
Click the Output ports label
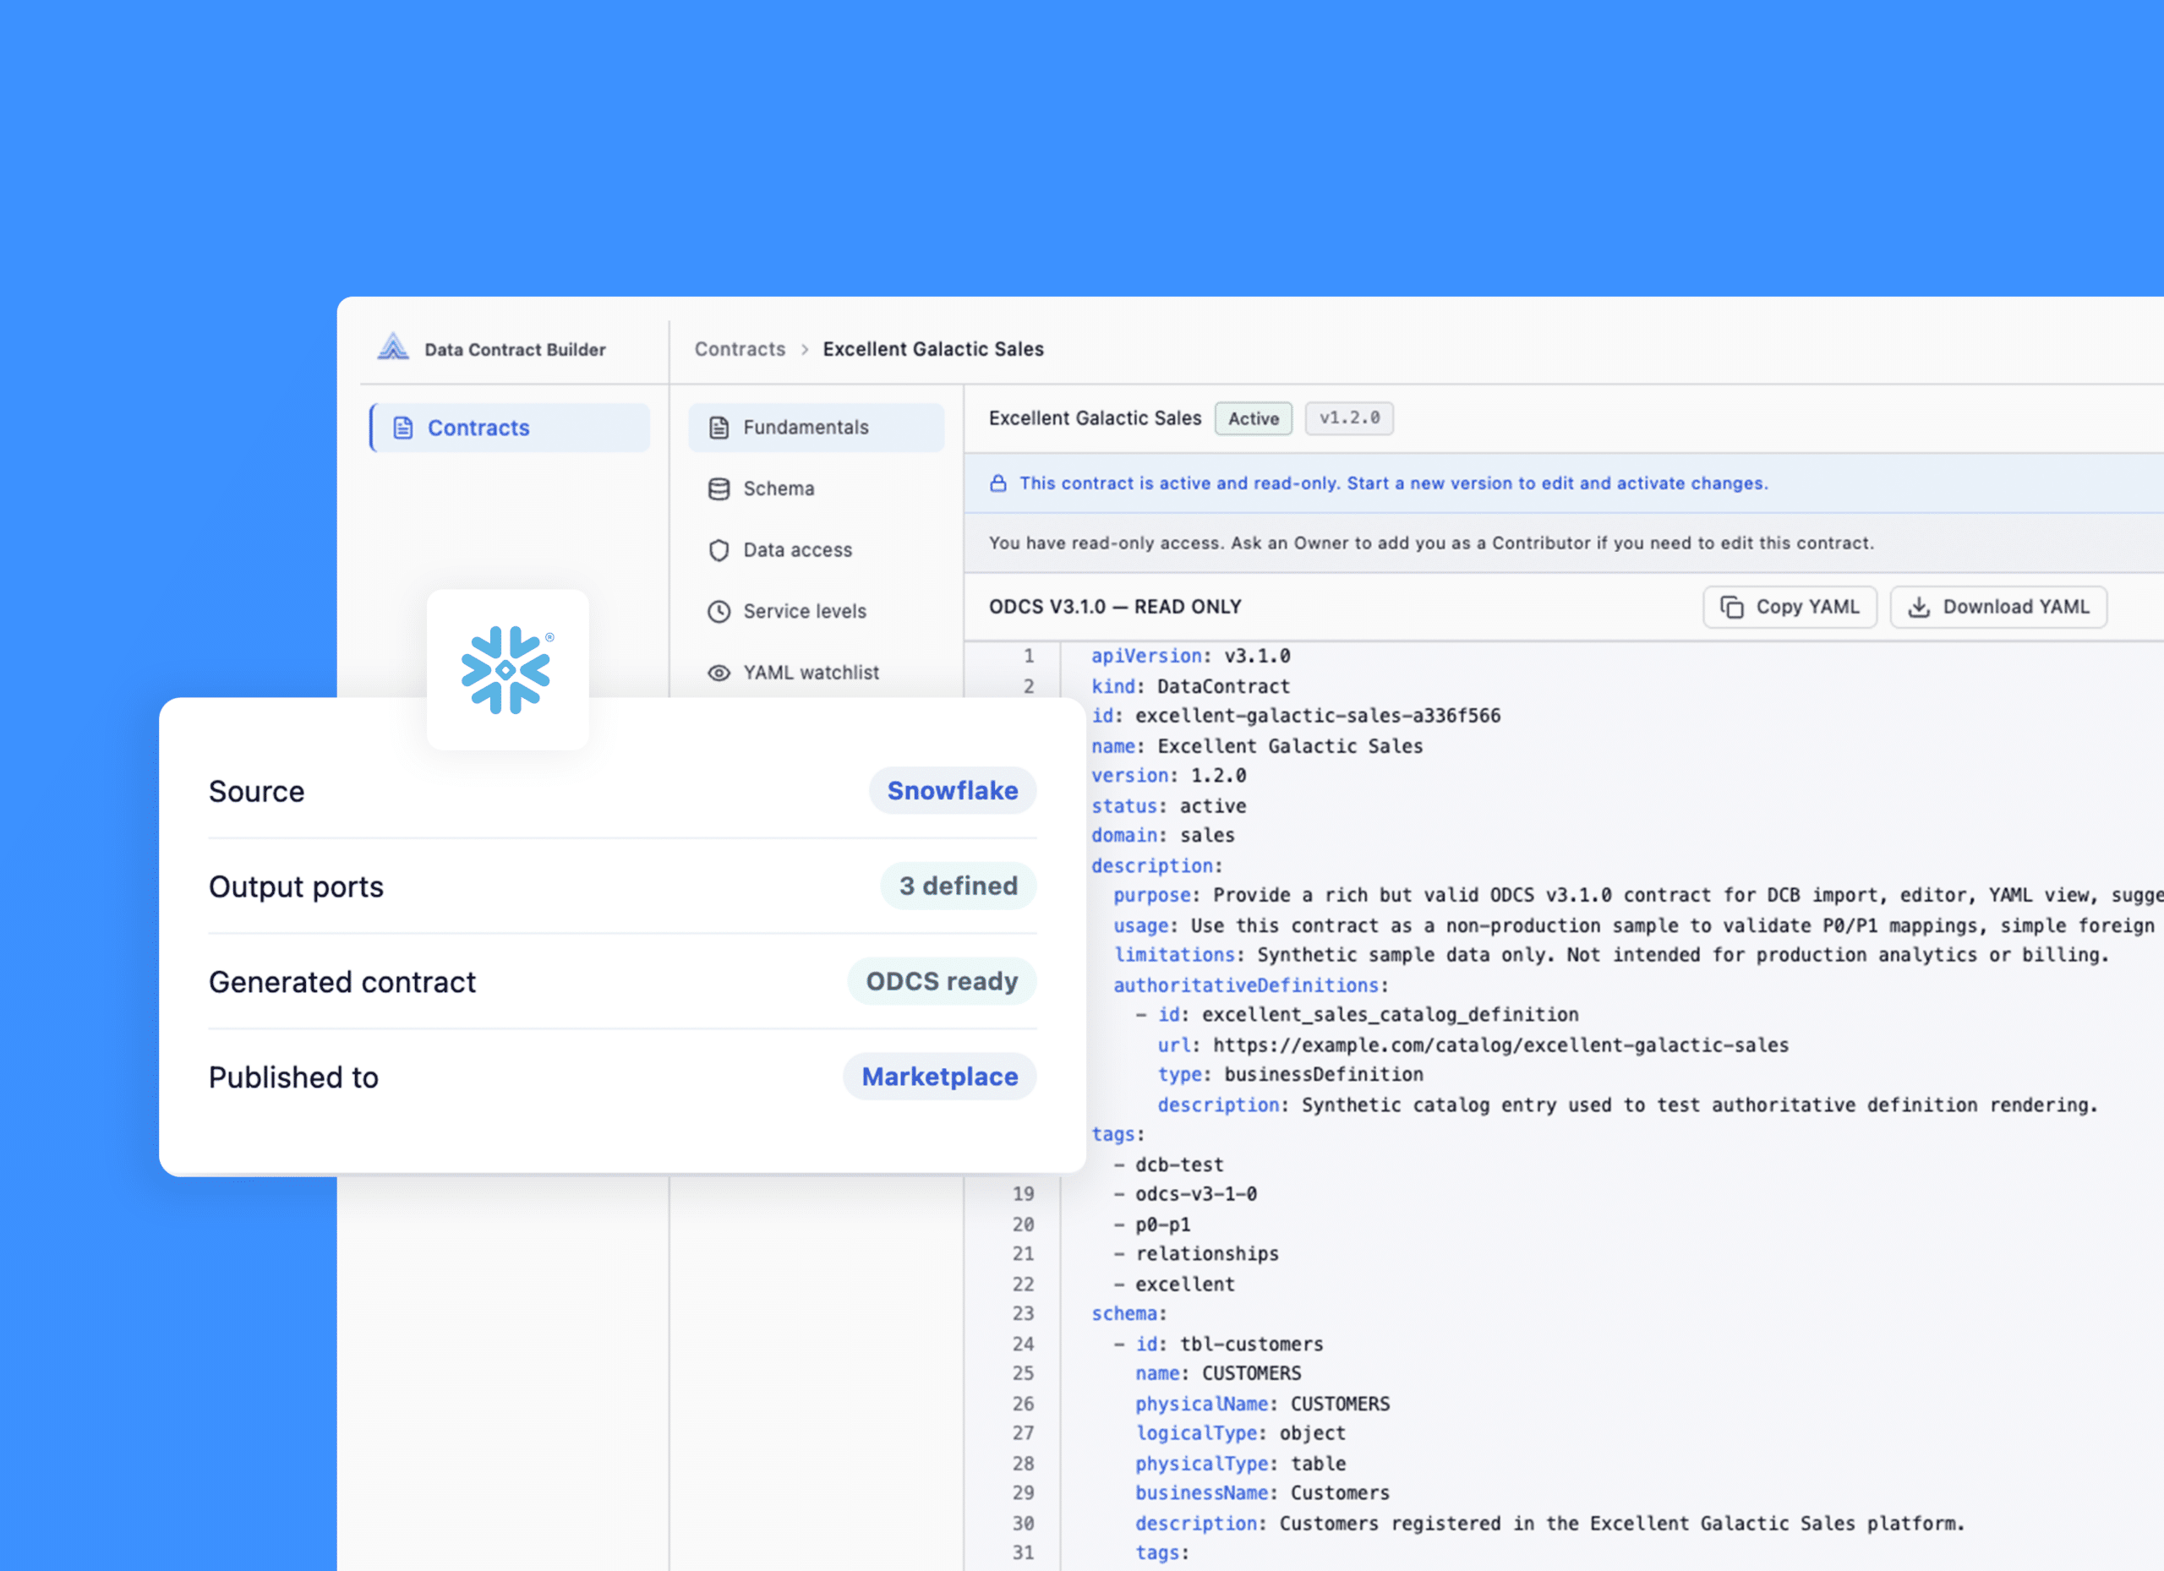[x=296, y=887]
